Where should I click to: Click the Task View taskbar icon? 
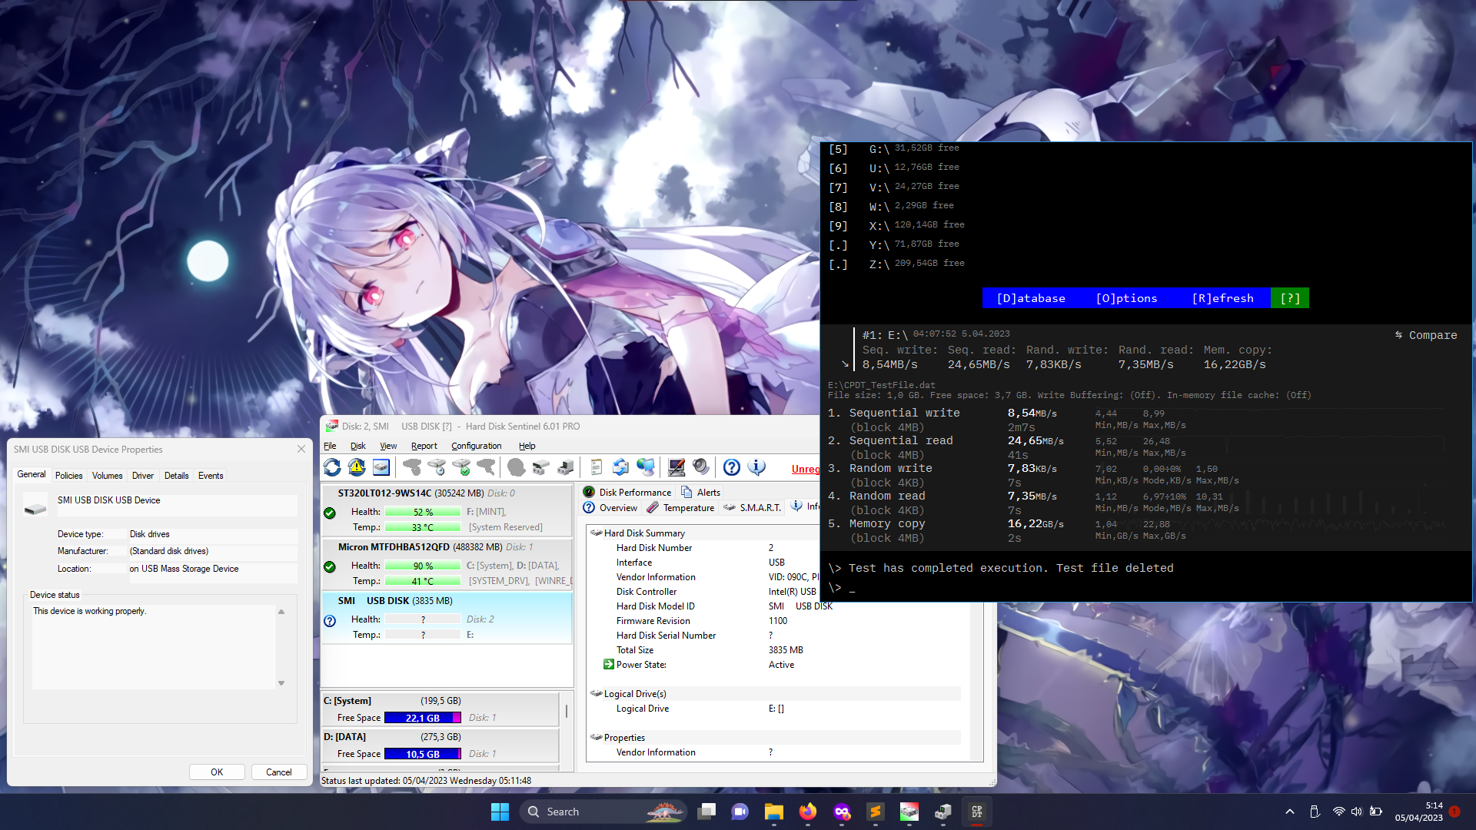[x=706, y=812]
